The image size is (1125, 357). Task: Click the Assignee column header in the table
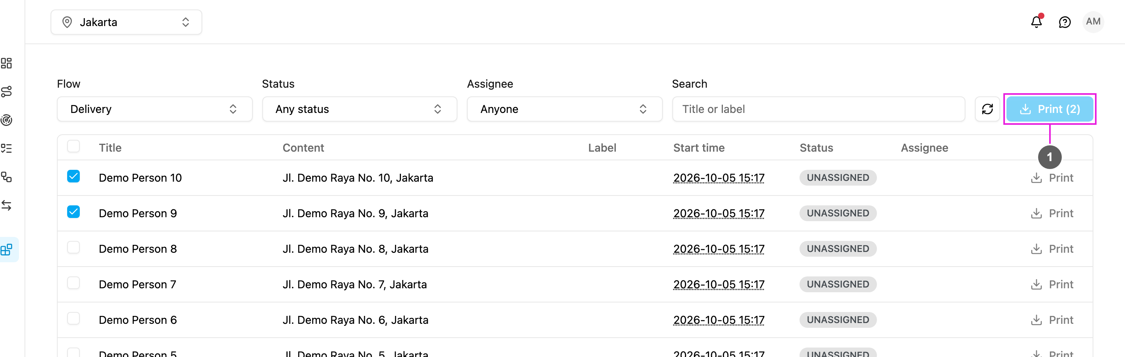click(924, 148)
